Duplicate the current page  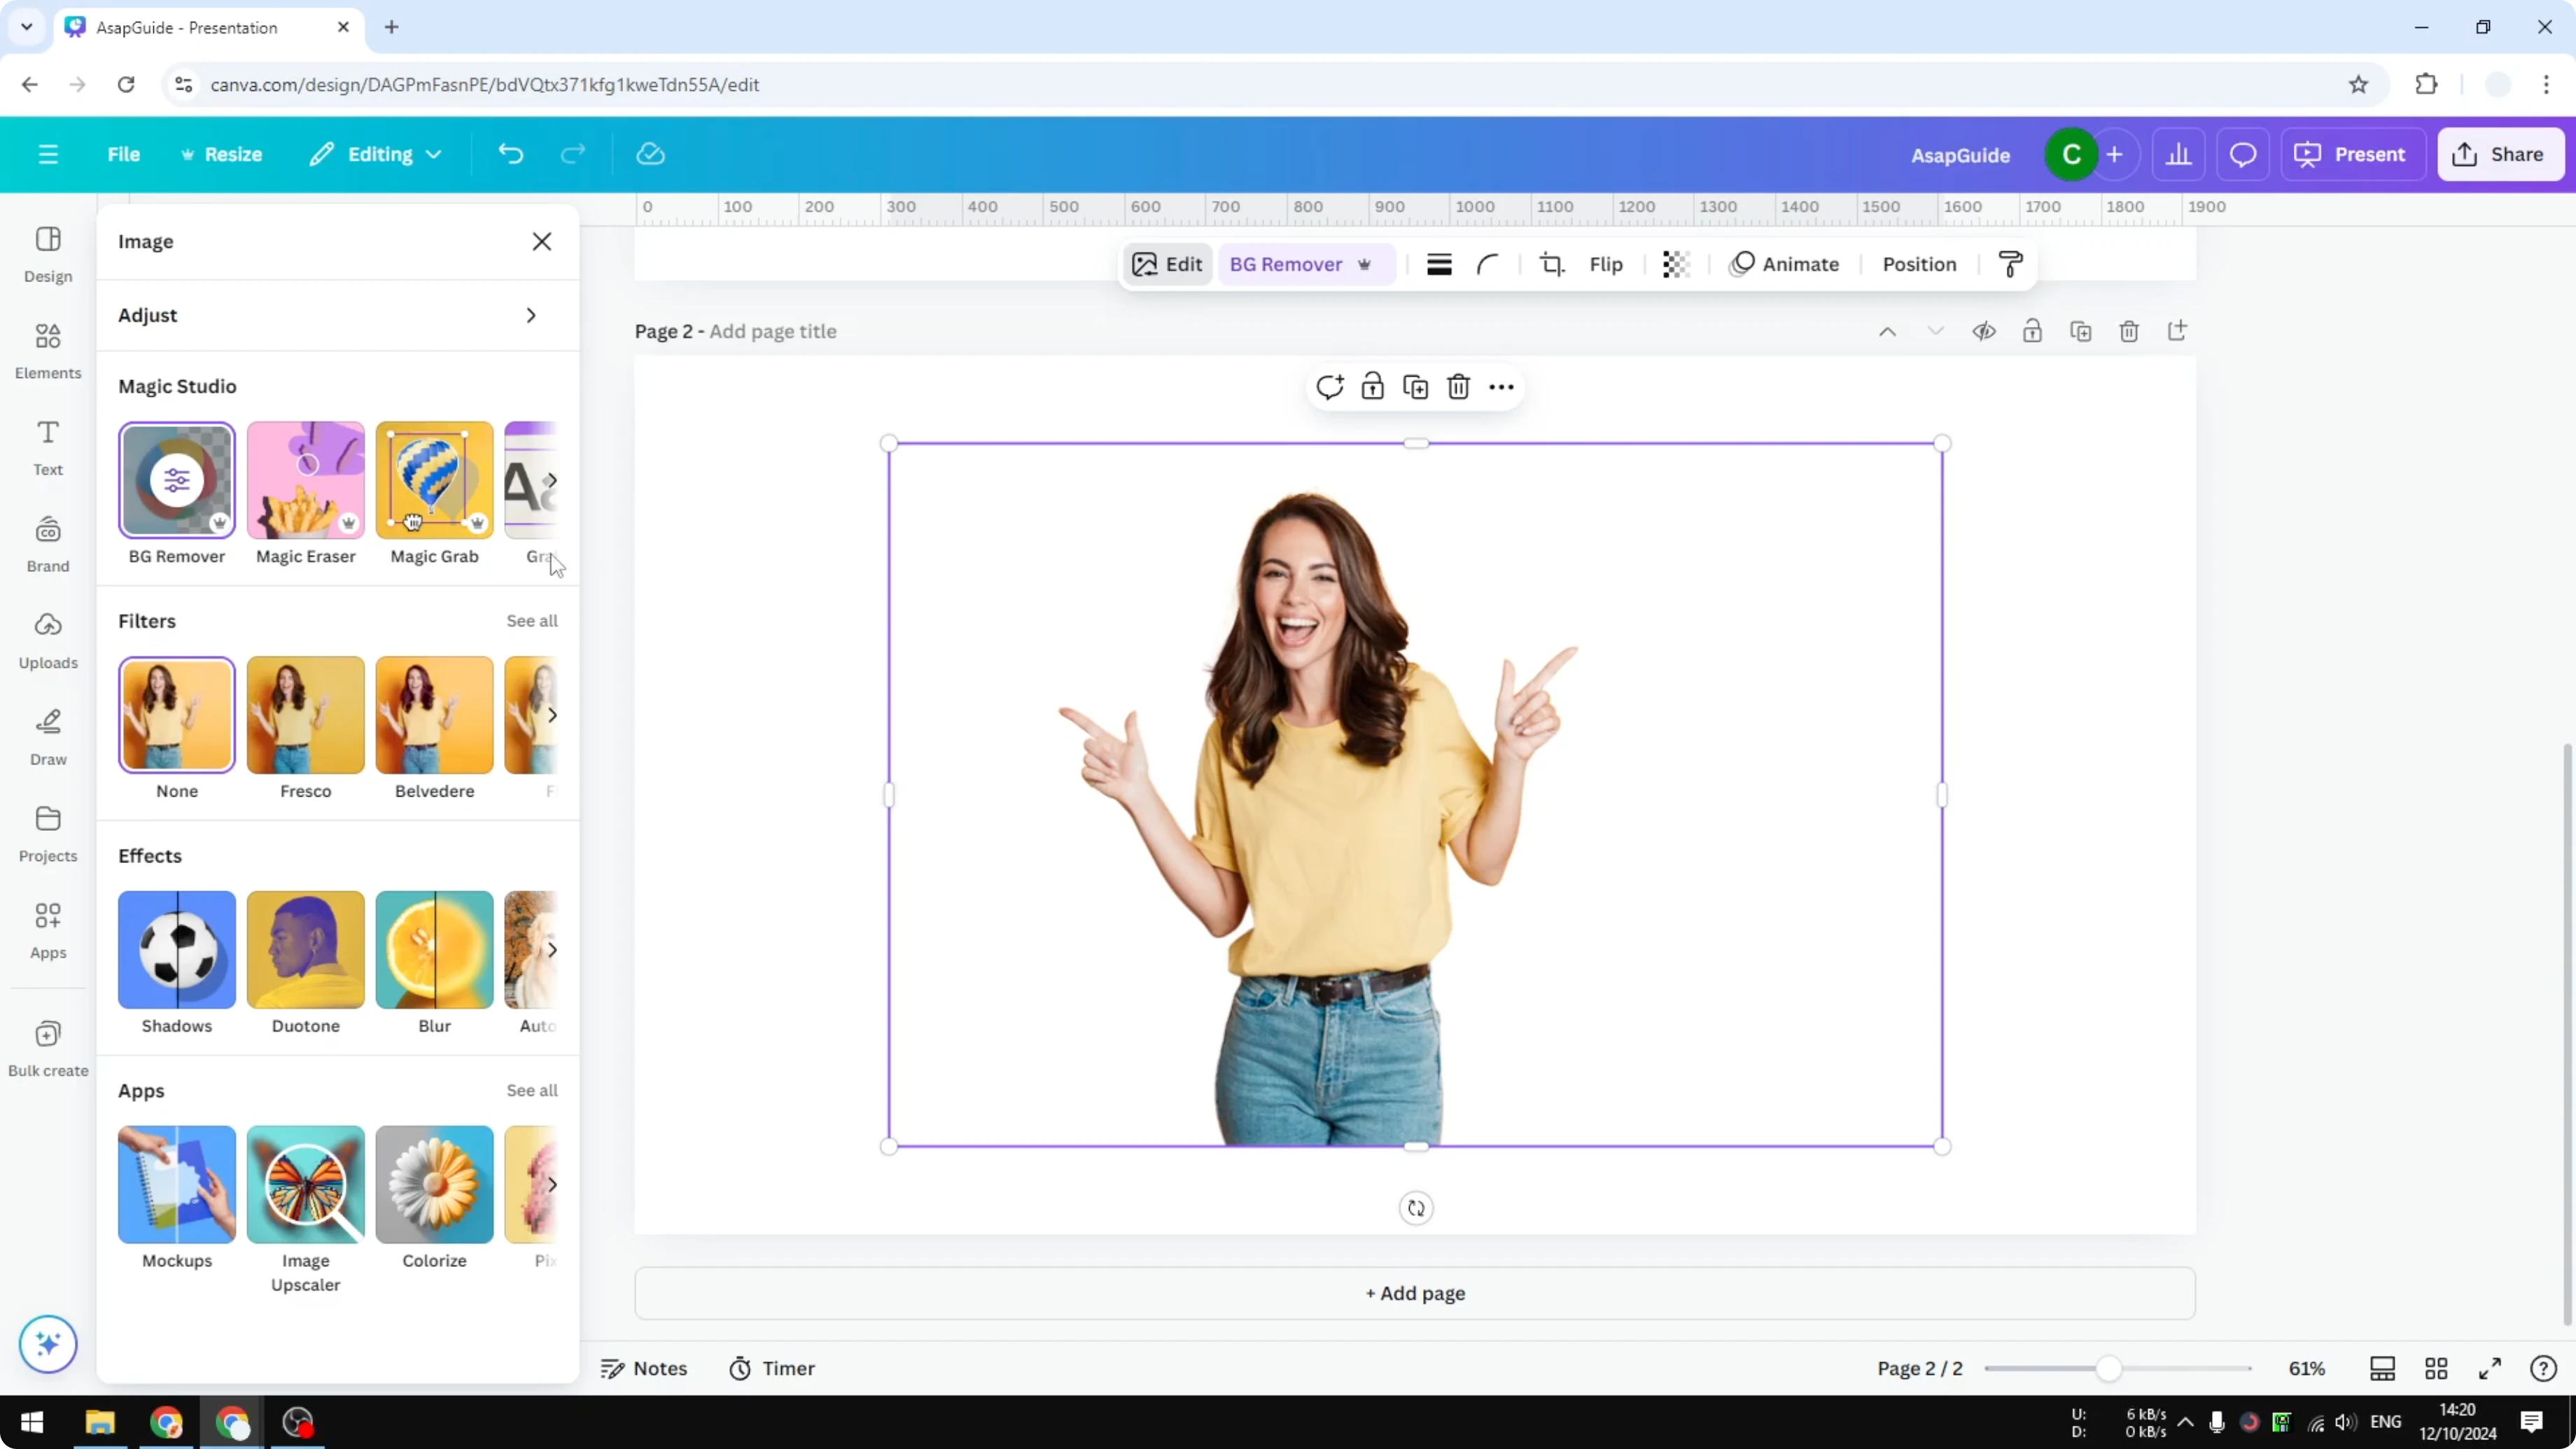point(2081,331)
